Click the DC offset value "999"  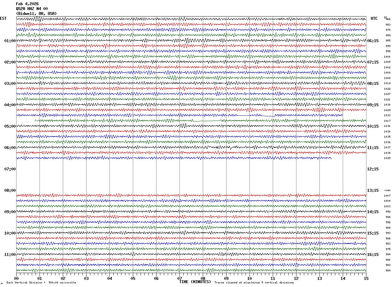pos(388,46)
